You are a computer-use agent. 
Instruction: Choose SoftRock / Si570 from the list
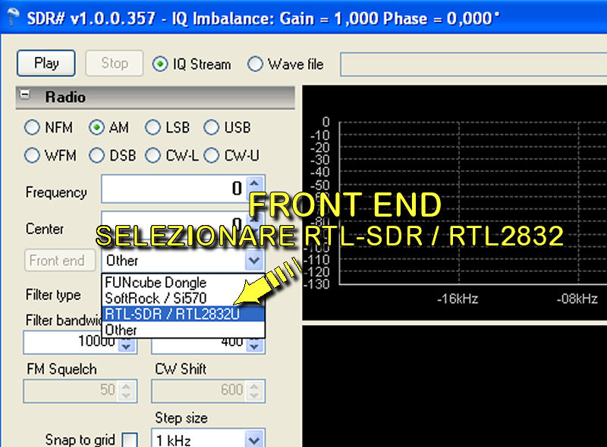183,299
